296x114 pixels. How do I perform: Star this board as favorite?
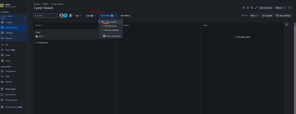point(248,8)
